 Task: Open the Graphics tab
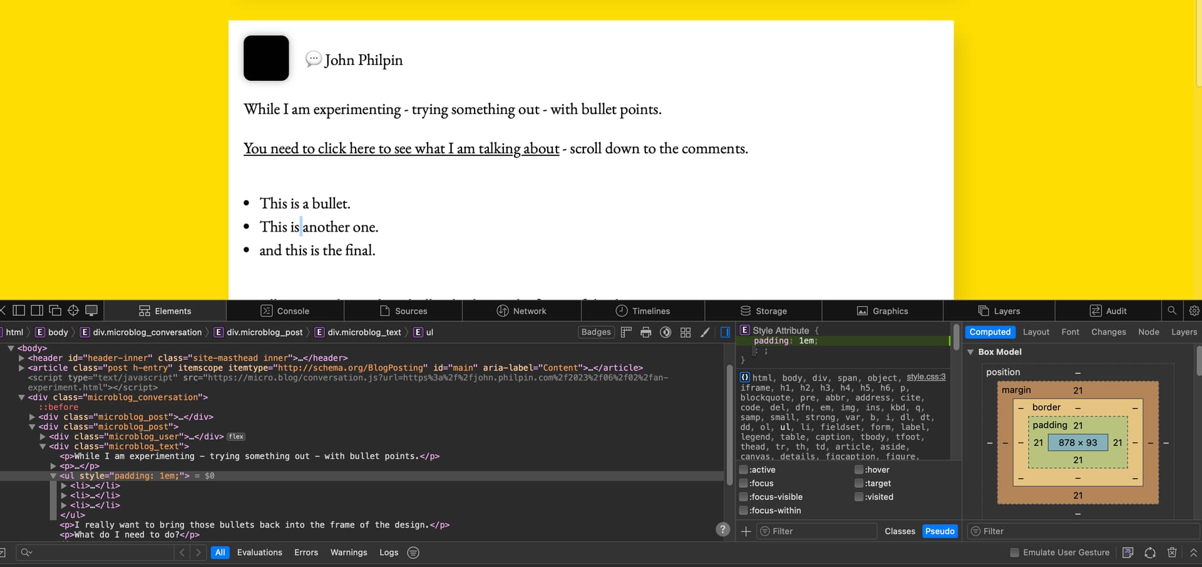(883, 311)
